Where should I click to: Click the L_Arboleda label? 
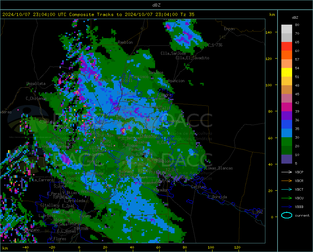(74, 201)
